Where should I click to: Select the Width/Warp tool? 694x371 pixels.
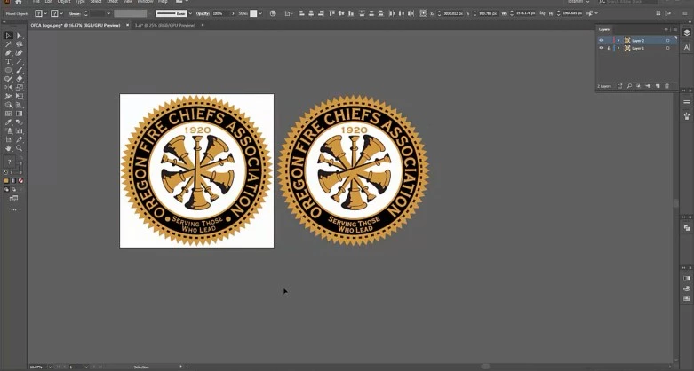(8, 96)
